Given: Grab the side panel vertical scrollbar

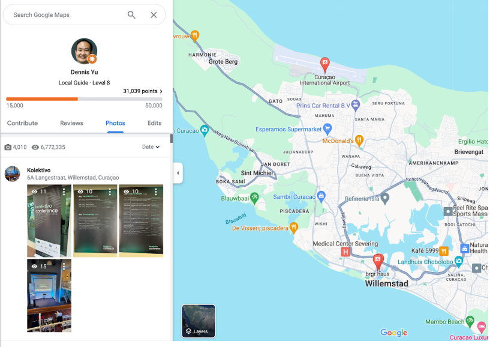Looking at the screenshot, I should point(172,139).
